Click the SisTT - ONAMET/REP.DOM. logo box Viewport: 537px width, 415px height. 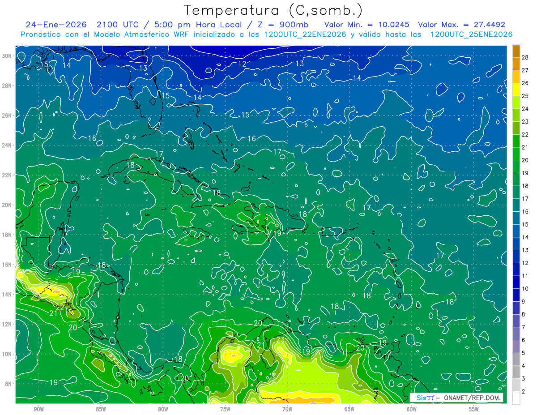pyautogui.click(x=456, y=398)
